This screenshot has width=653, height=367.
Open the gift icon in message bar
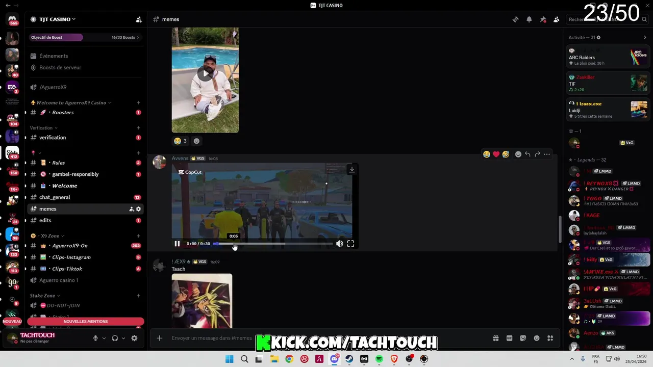(x=495, y=338)
